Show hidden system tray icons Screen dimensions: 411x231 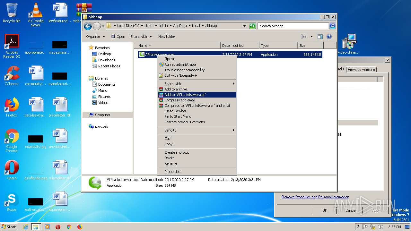click(x=358, y=227)
